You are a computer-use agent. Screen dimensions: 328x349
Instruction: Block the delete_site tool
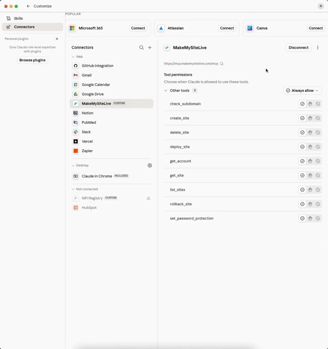click(x=318, y=132)
